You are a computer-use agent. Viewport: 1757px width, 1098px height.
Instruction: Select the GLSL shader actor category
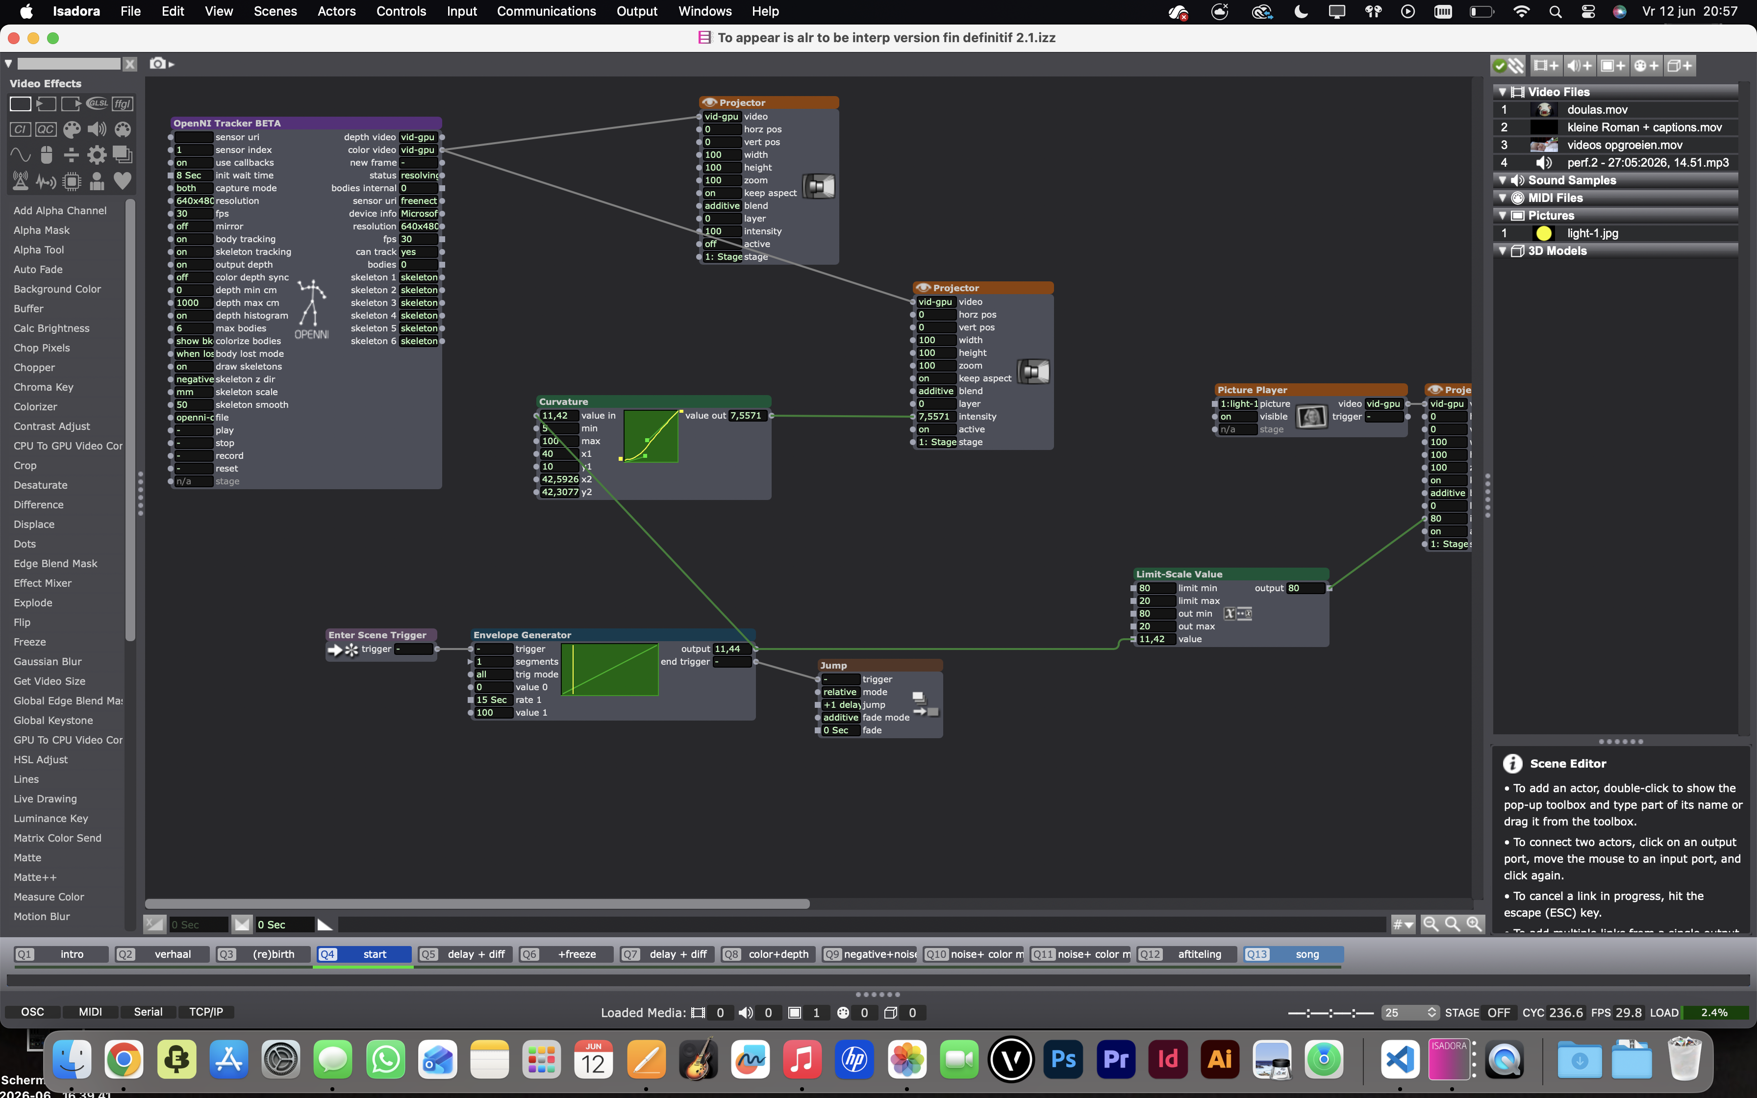(x=97, y=104)
